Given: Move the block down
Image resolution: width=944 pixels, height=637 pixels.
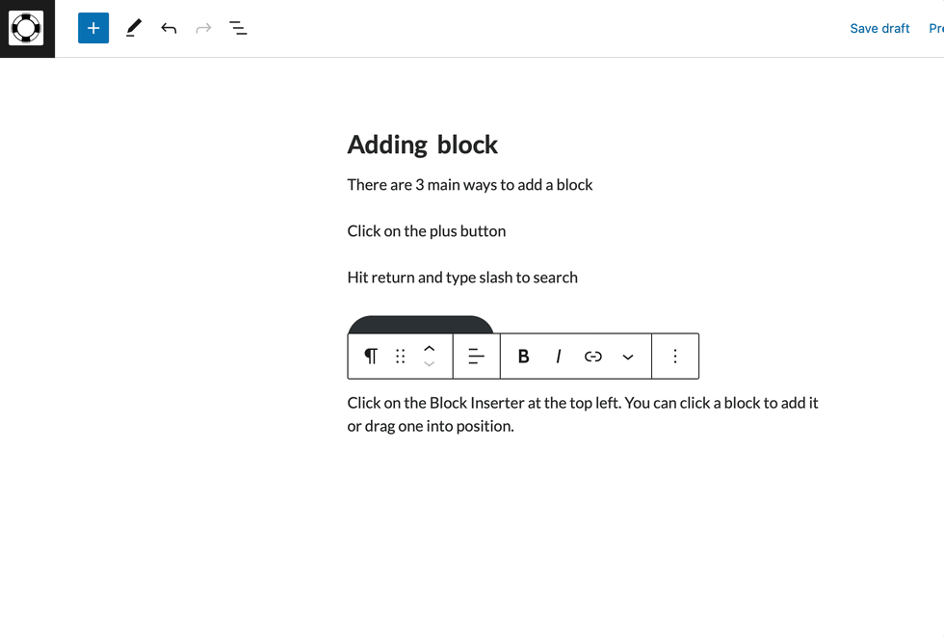Looking at the screenshot, I should click(x=429, y=363).
